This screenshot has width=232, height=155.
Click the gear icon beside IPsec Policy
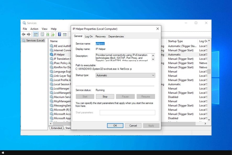(52, 63)
